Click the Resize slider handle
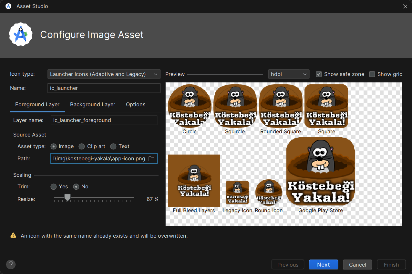This screenshot has width=412, height=274. (67, 197)
